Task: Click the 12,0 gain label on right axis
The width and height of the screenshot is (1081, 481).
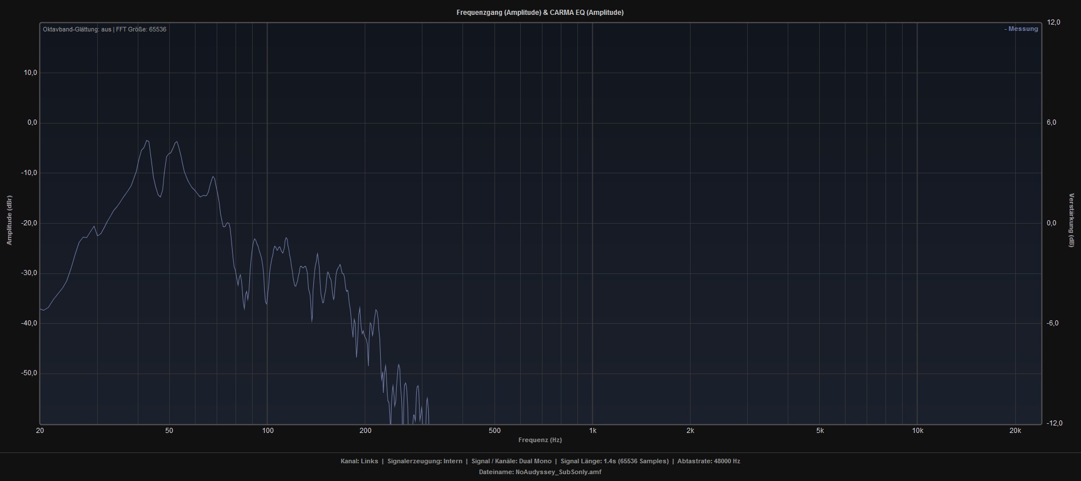Action: click(x=1054, y=22)
